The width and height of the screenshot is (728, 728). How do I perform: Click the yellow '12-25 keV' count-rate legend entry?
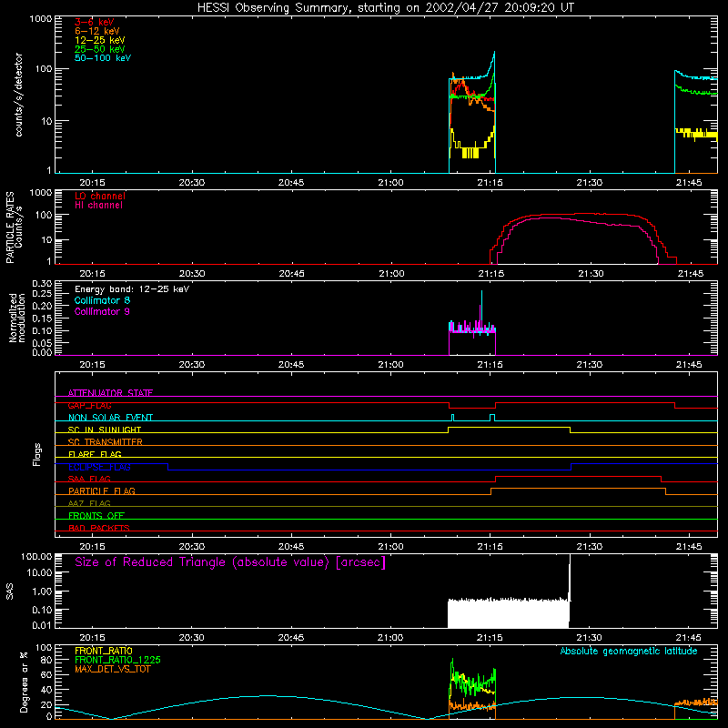point(100,40)
